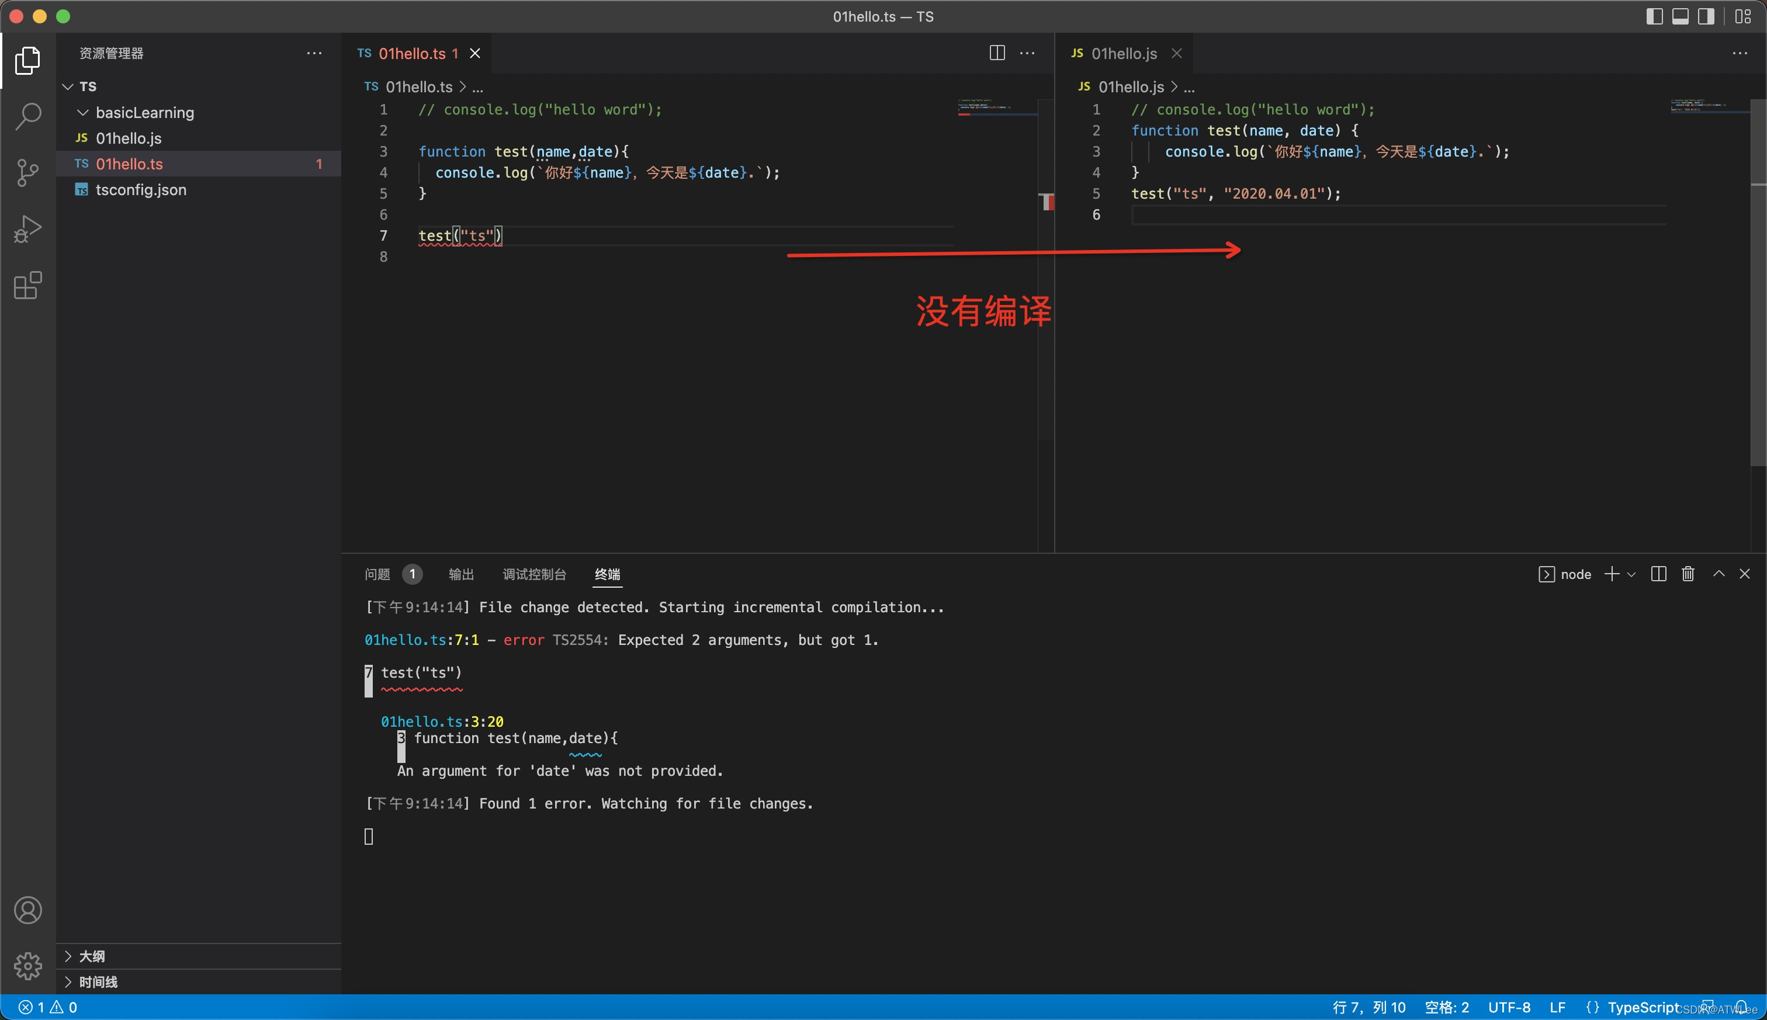Image resolution: width=1767 pixels, height=1020 pixels.
Task: Open new terminal launch profile dropdown
Action: point(1632,574)
